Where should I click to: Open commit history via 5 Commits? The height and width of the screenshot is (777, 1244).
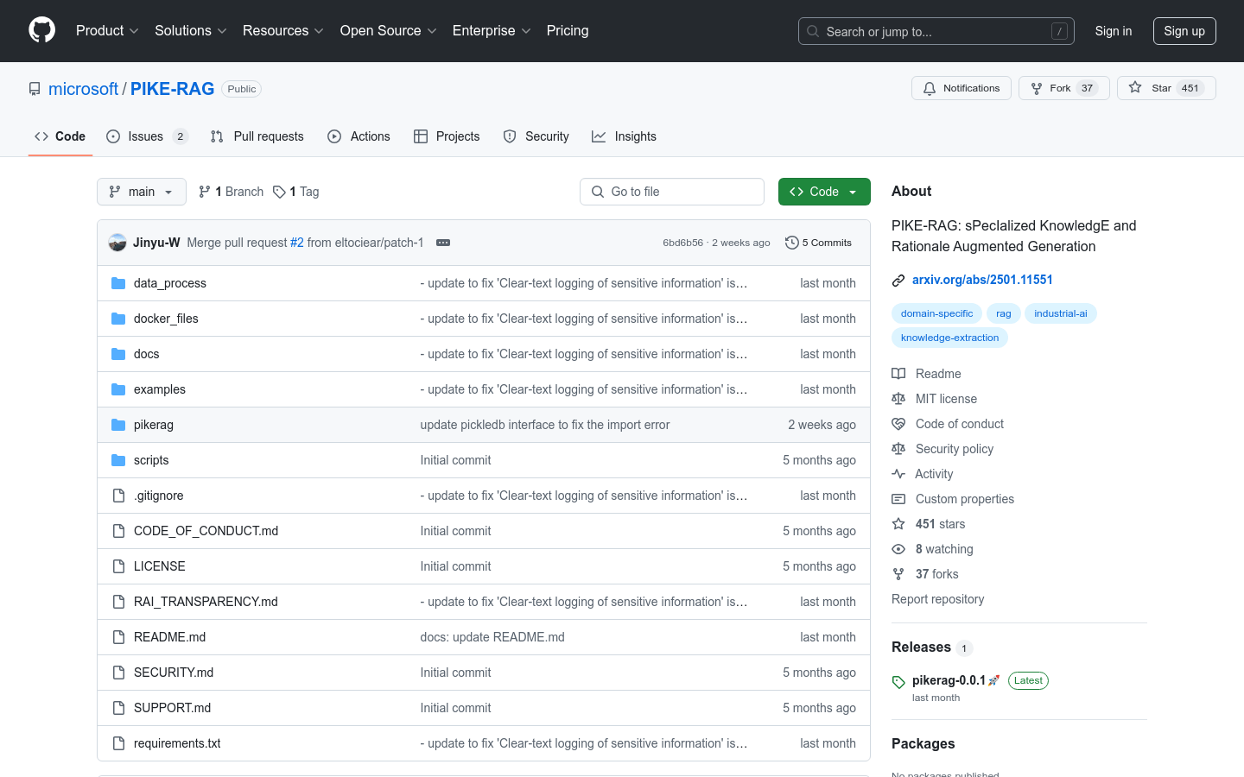pos(818,243)
